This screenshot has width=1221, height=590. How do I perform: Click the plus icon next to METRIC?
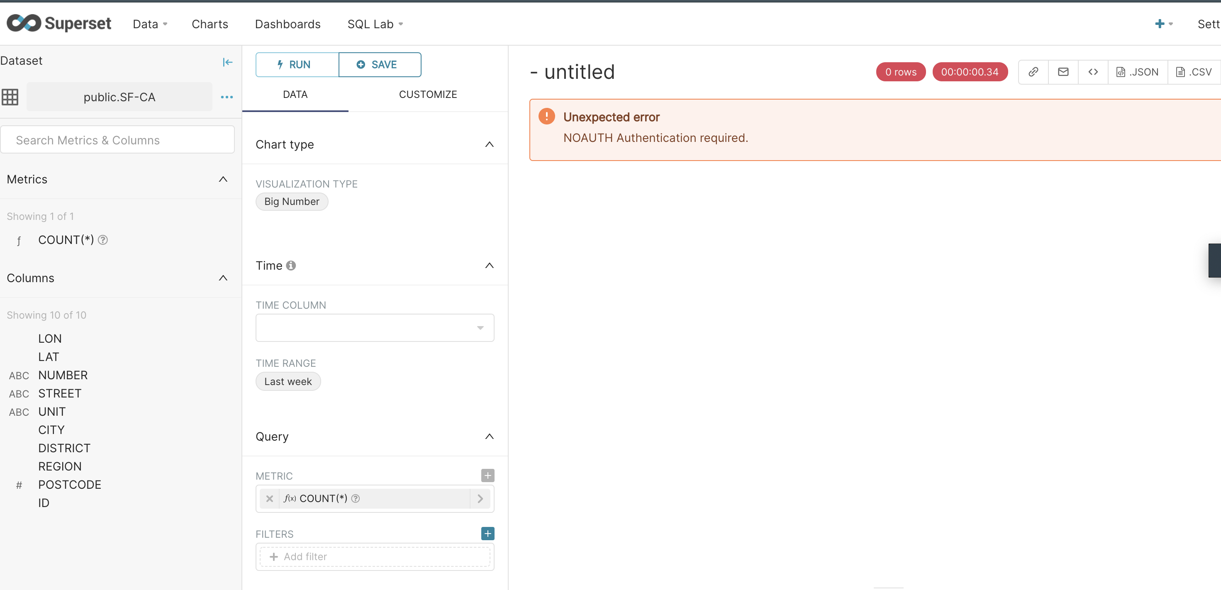click(x=487, y=475)
